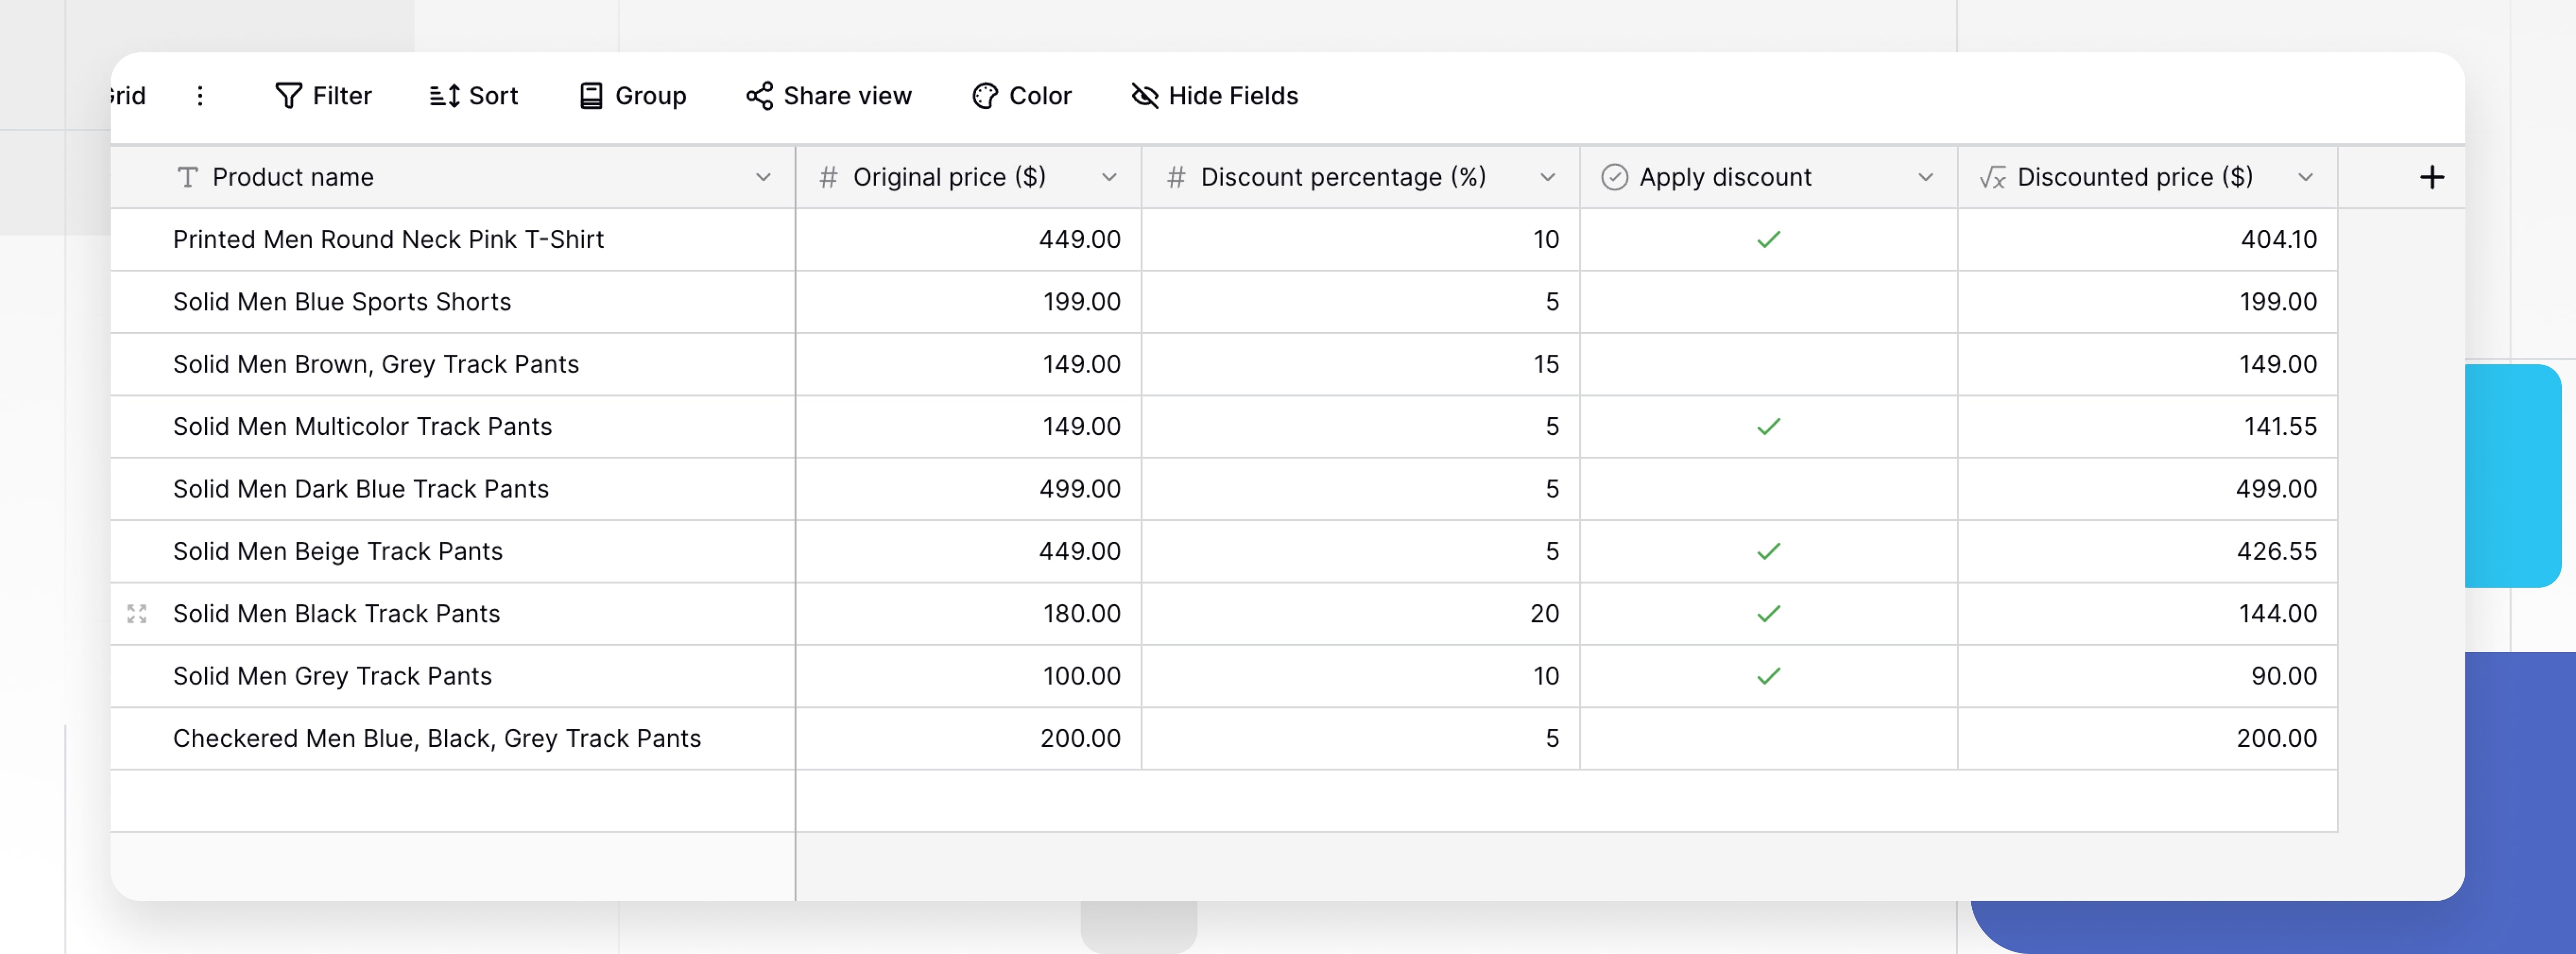Image resolution: width=2576 pixels, height=954 pixels.
Task: Check Apply discount for Blue Sports Shorts
Action: [x=1768, y=302]
